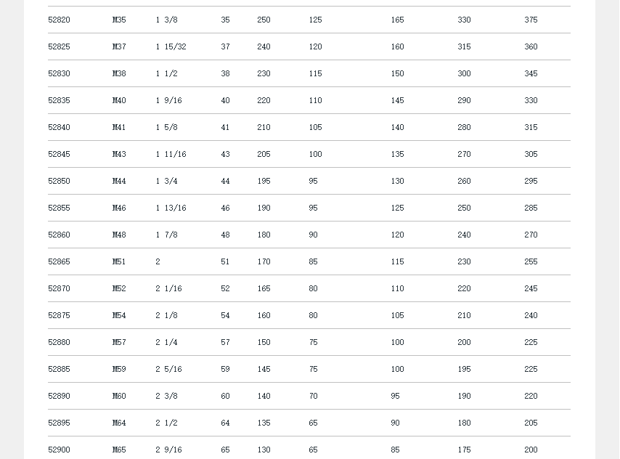Image resolution: width=620 pixels, height=459 pixels.
Task: Click part number 52855
Action: point(59,208)
